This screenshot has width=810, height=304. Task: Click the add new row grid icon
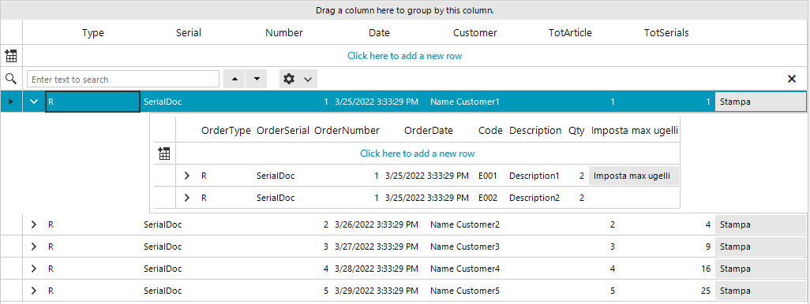coord(11,56)
